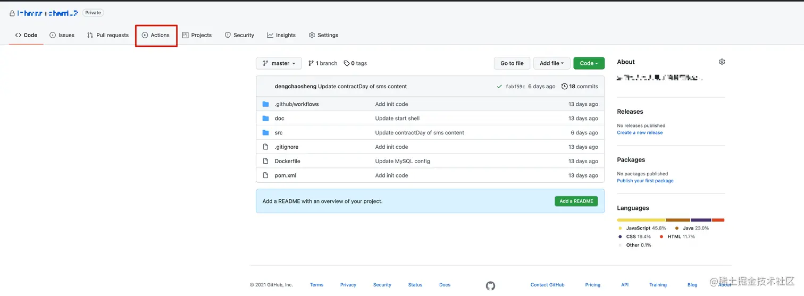The image size is (804, 296).
Task: Open the 18 commits link
Action: [x=580, y=87]
